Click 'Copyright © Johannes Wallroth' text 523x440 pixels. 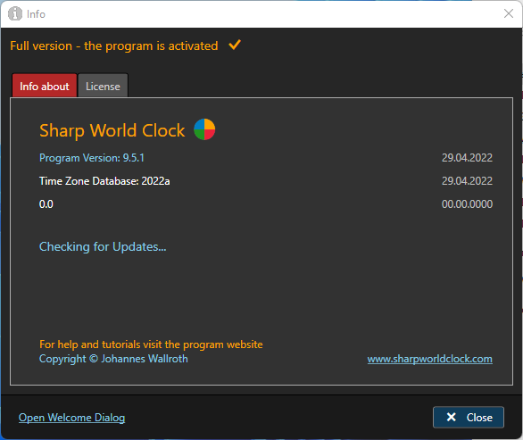point(113,359)
